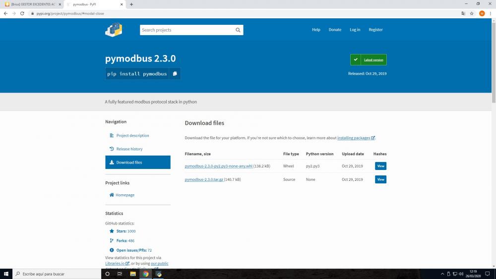
Task: Click Windows taskbar search box
Action: click(x=57, y=274)
